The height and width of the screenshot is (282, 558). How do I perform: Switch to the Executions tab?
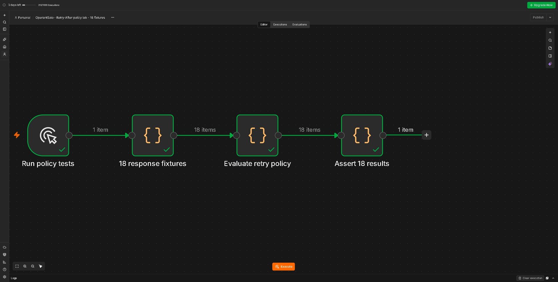(x=280, y=24)
